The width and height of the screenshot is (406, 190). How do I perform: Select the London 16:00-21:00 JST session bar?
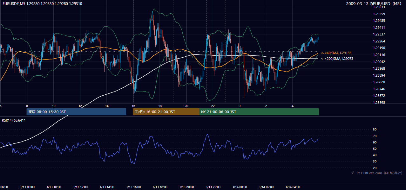(x=166, y=112)
